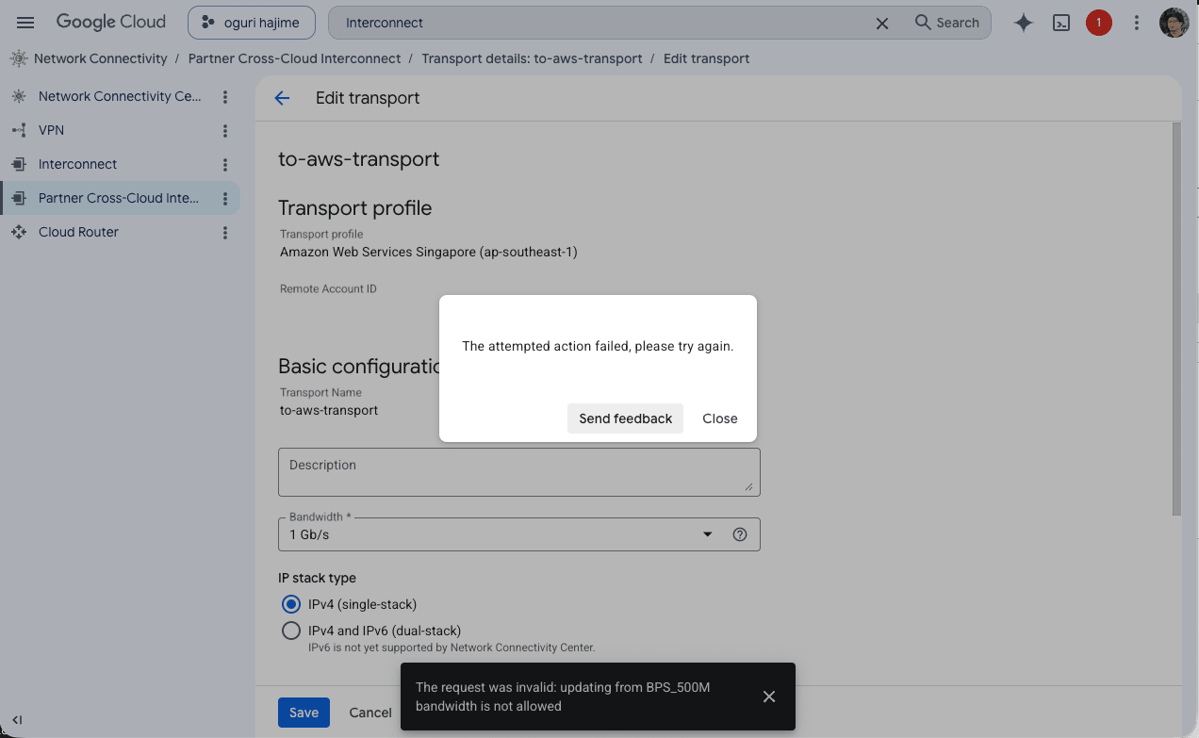Click the Partner Cross-Cloud Interconnect sidebar icon
Image resolution: width=1199 pixels, height=738 pixels.
[x=19, y=198]
